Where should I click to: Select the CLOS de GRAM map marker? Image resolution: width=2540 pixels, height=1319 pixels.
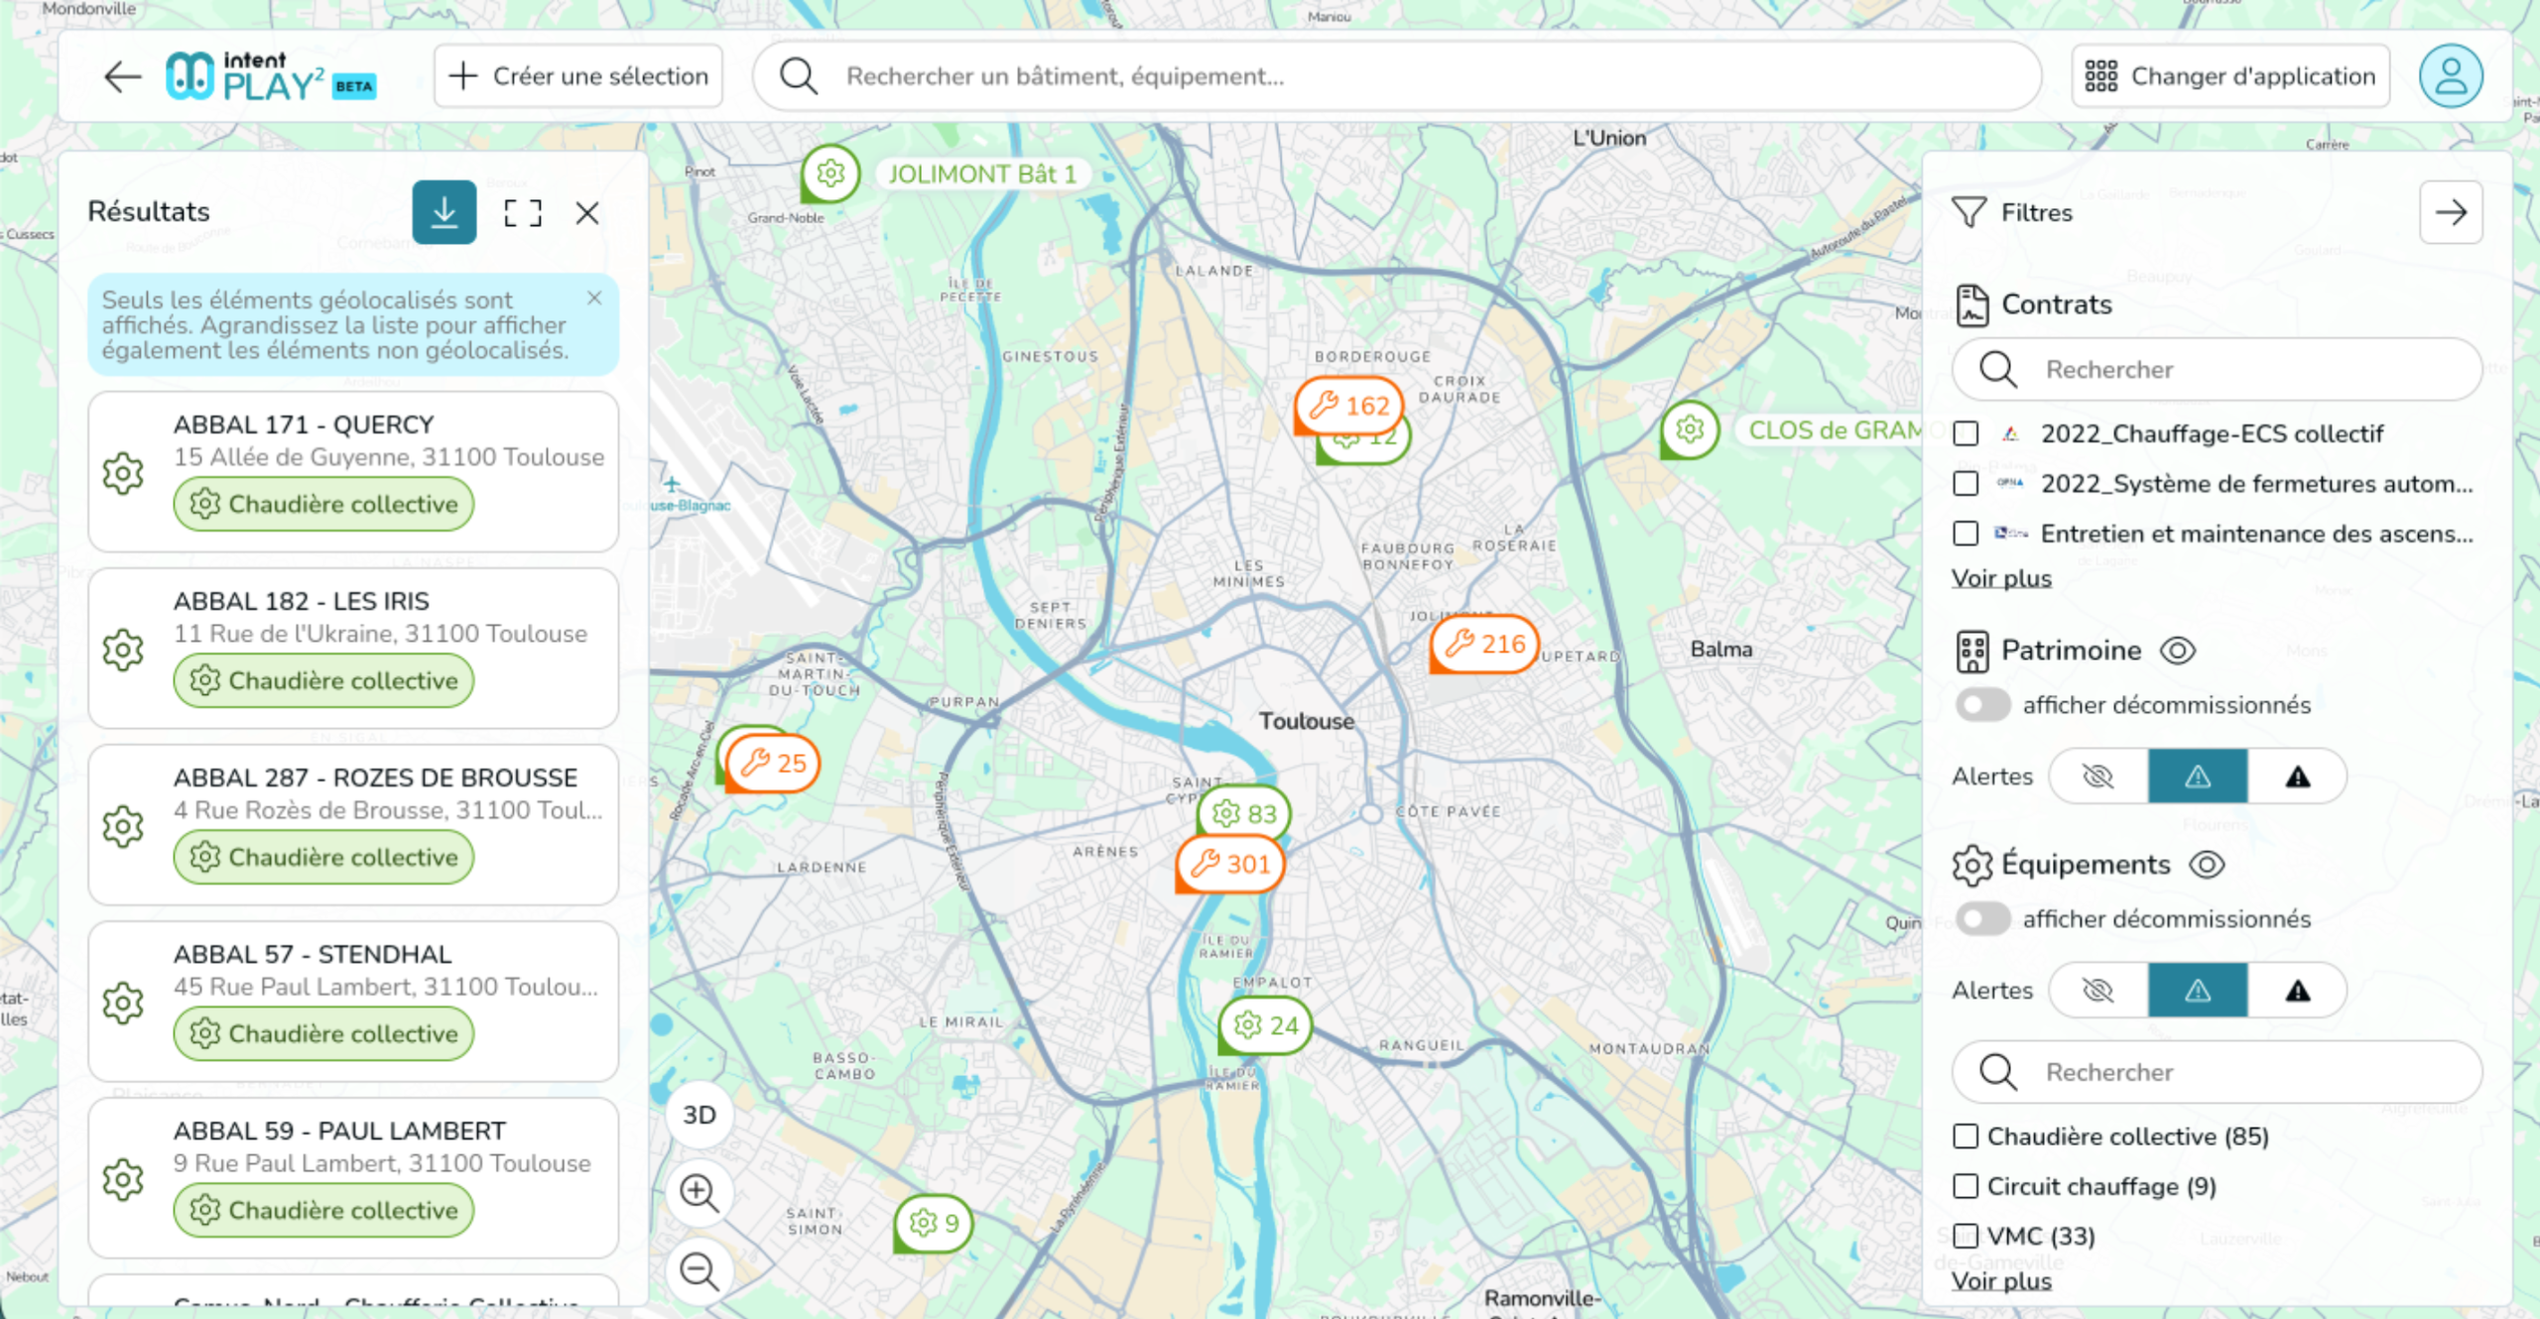click(x=1690, y=429)
